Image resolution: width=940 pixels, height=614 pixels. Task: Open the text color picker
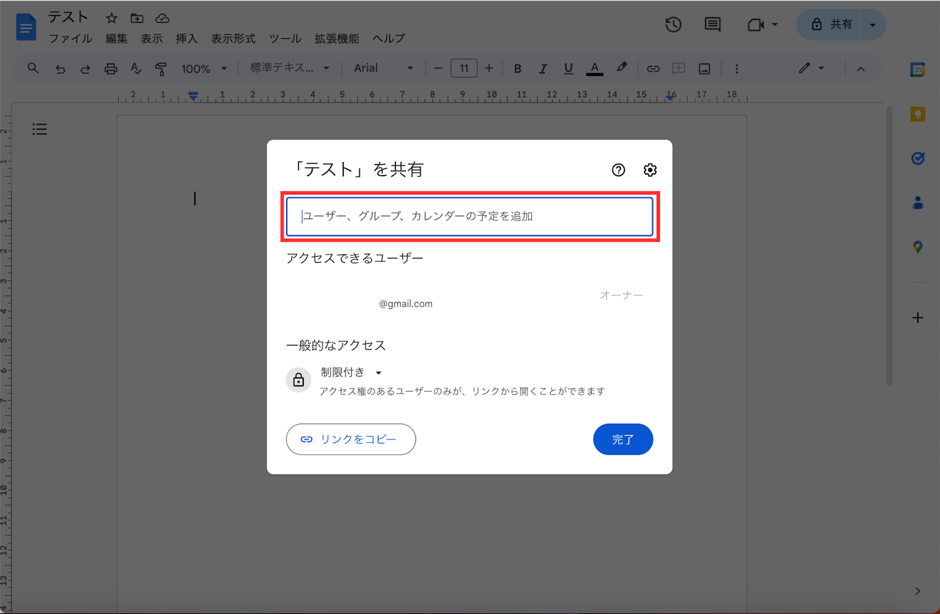coord(595,69)
